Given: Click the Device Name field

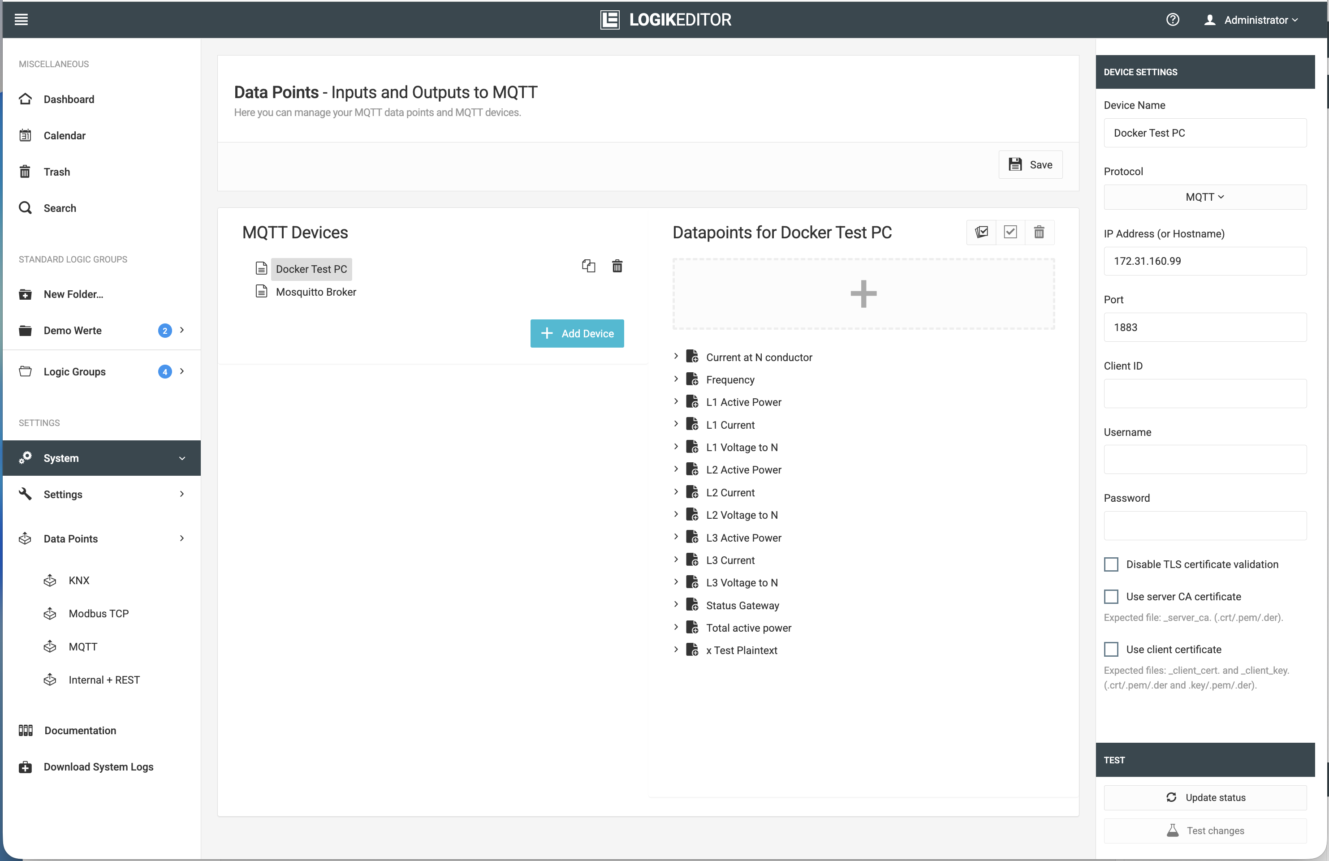Looking at the screenshot, I should coord(1205,133).
